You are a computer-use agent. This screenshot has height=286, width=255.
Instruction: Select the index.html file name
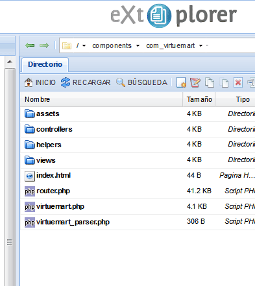click(54, 175)
